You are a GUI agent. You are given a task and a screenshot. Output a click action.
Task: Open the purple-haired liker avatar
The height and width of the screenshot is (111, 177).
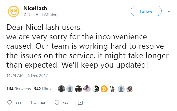[x=87, y=89]
